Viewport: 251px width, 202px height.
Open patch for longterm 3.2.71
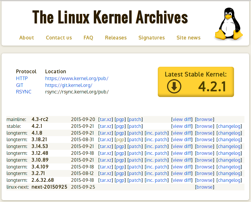(x=135, y=173)
